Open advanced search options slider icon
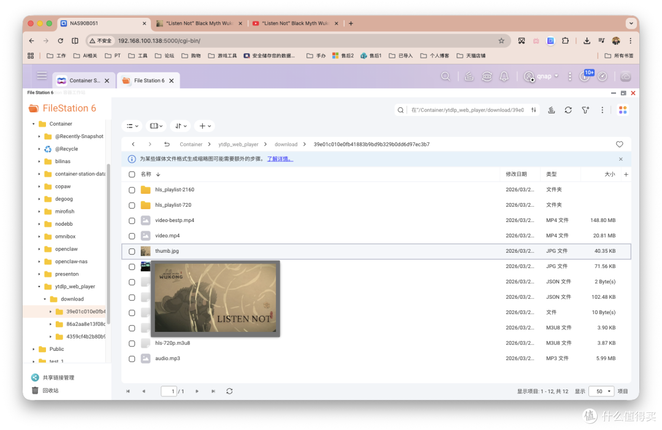662x430 pixels. click(x=534, y=110)
